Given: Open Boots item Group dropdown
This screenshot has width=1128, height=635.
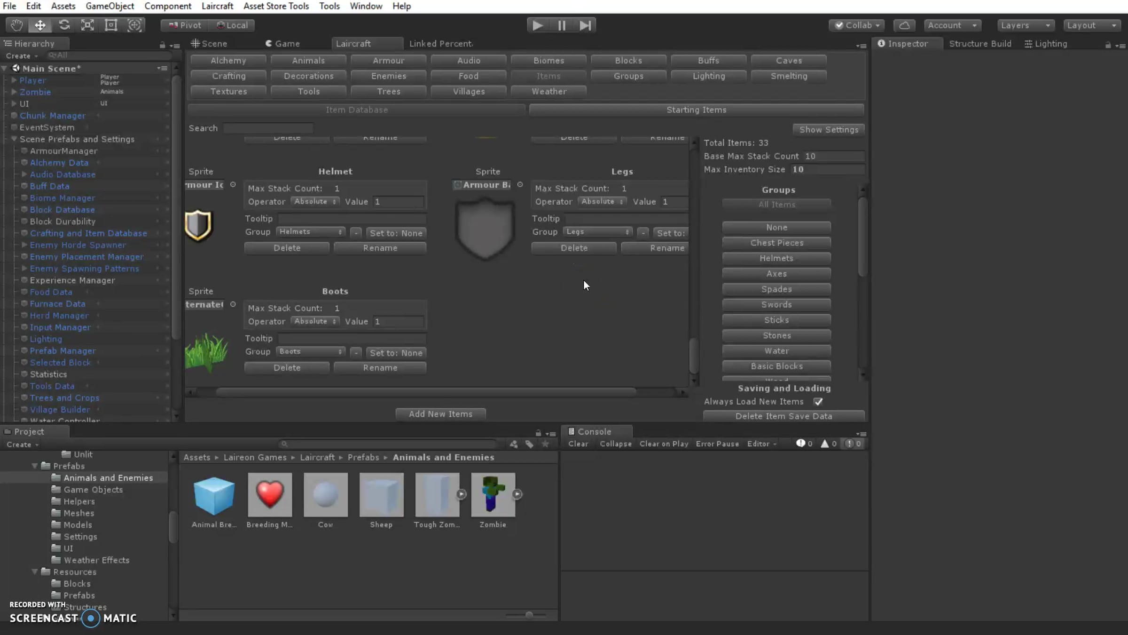Looking at the screenshot, I should [310, 351].
